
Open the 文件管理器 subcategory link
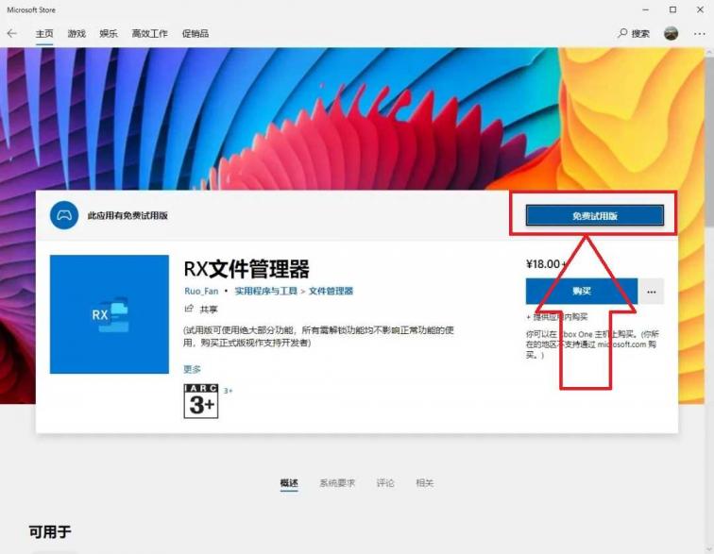pos(331,291)
